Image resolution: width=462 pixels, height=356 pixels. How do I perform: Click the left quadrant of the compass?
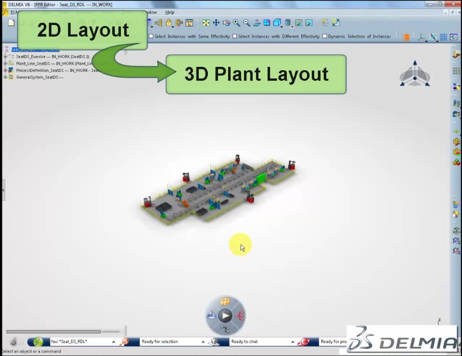(x=211, y=316)
